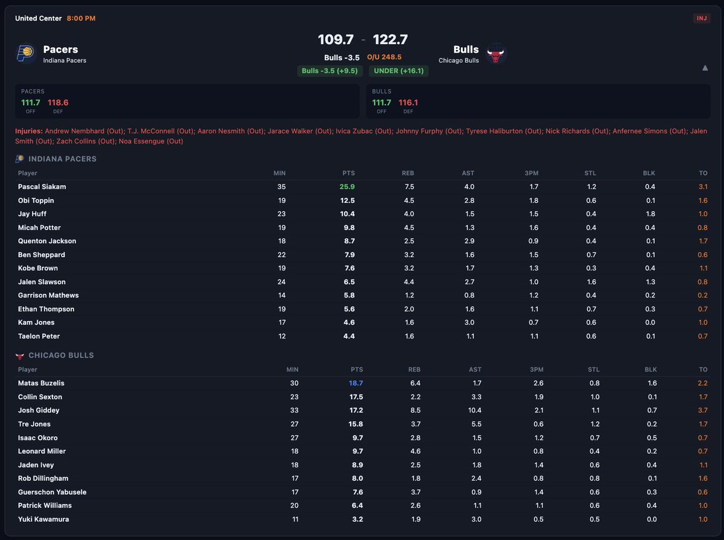
Task: Click the small Bulls icon beside CHICAGO BULLS heading
Action: point(20,356)
